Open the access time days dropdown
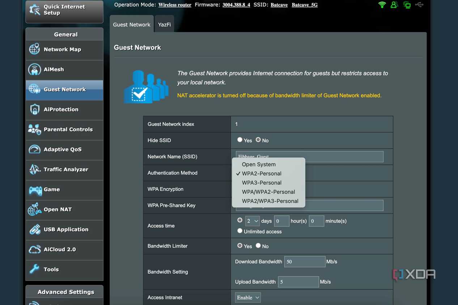This screenshot has width=458, height=305. click(x=253, y=221)
